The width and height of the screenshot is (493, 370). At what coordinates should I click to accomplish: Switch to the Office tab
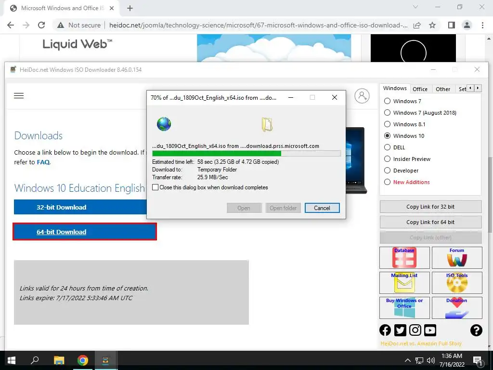420,89
